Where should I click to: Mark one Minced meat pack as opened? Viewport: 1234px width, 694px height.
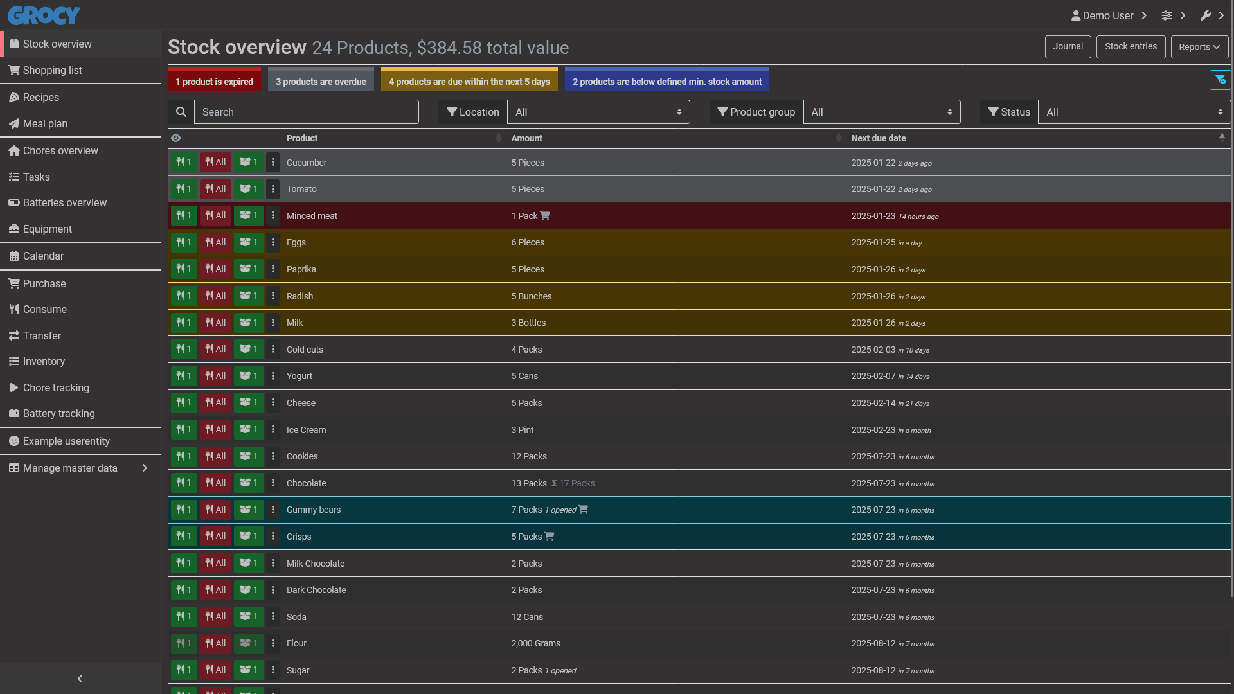click(249, 216)
